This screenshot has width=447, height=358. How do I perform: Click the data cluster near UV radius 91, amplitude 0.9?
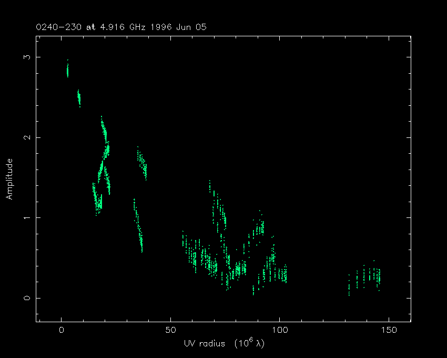[x=260, y=227]
